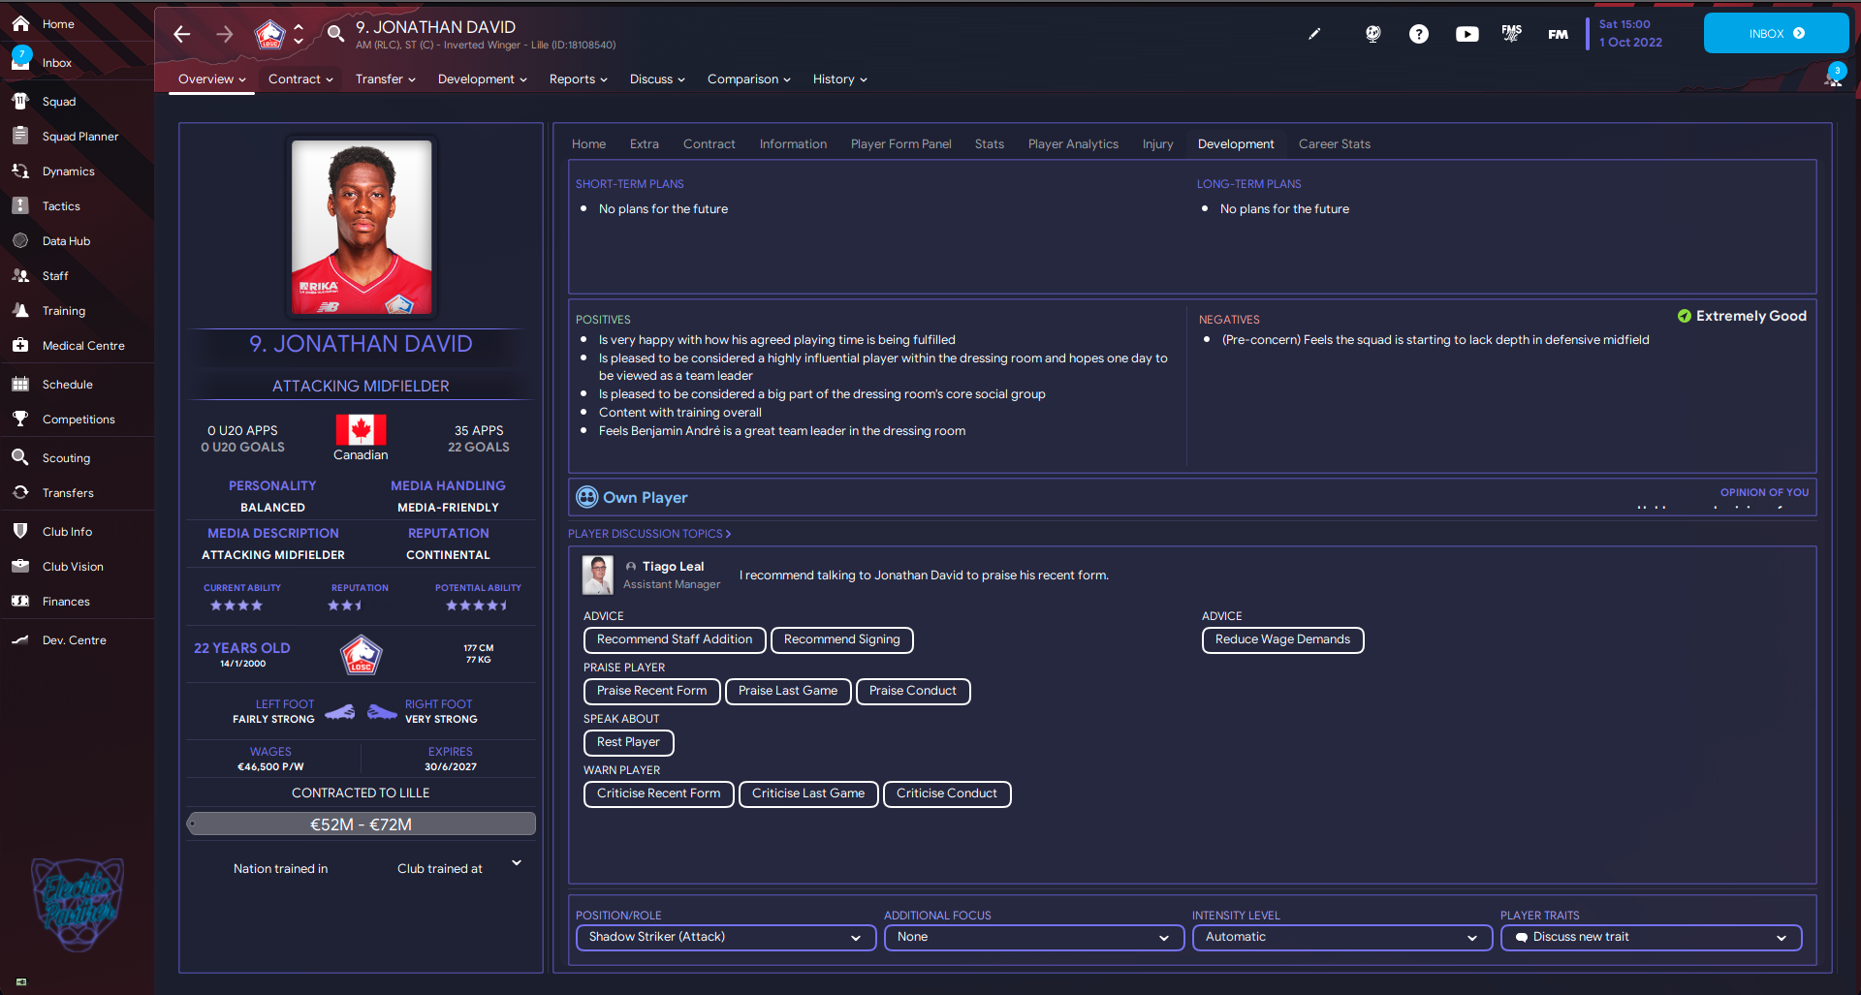This screenshot has height=995, width=1861.
Task: Open the help question mark icon
Action: click(x=1419, y=34)
